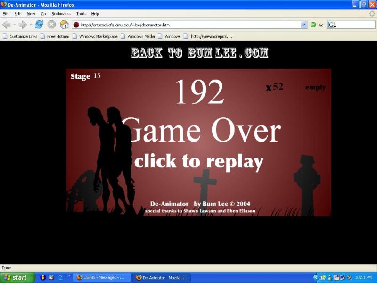This screenshot has width=377, height=283.
Task: Open the Windows bookmark
Action: 169,37
